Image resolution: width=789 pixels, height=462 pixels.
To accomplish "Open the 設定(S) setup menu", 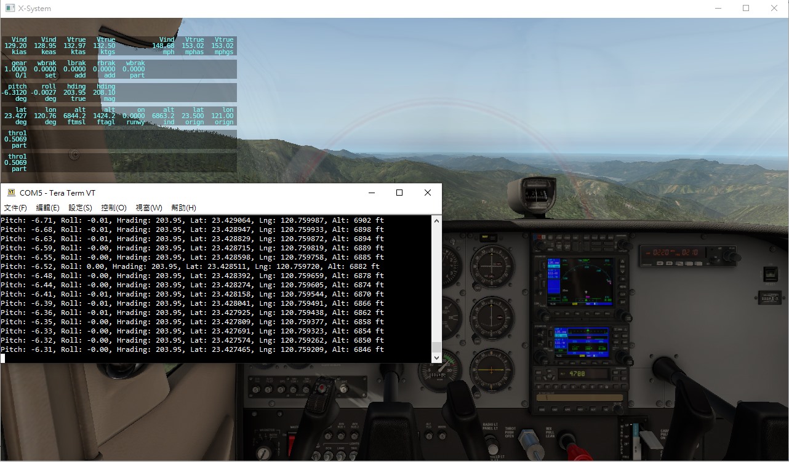I will pyautogui.click(x=80, y=208).
